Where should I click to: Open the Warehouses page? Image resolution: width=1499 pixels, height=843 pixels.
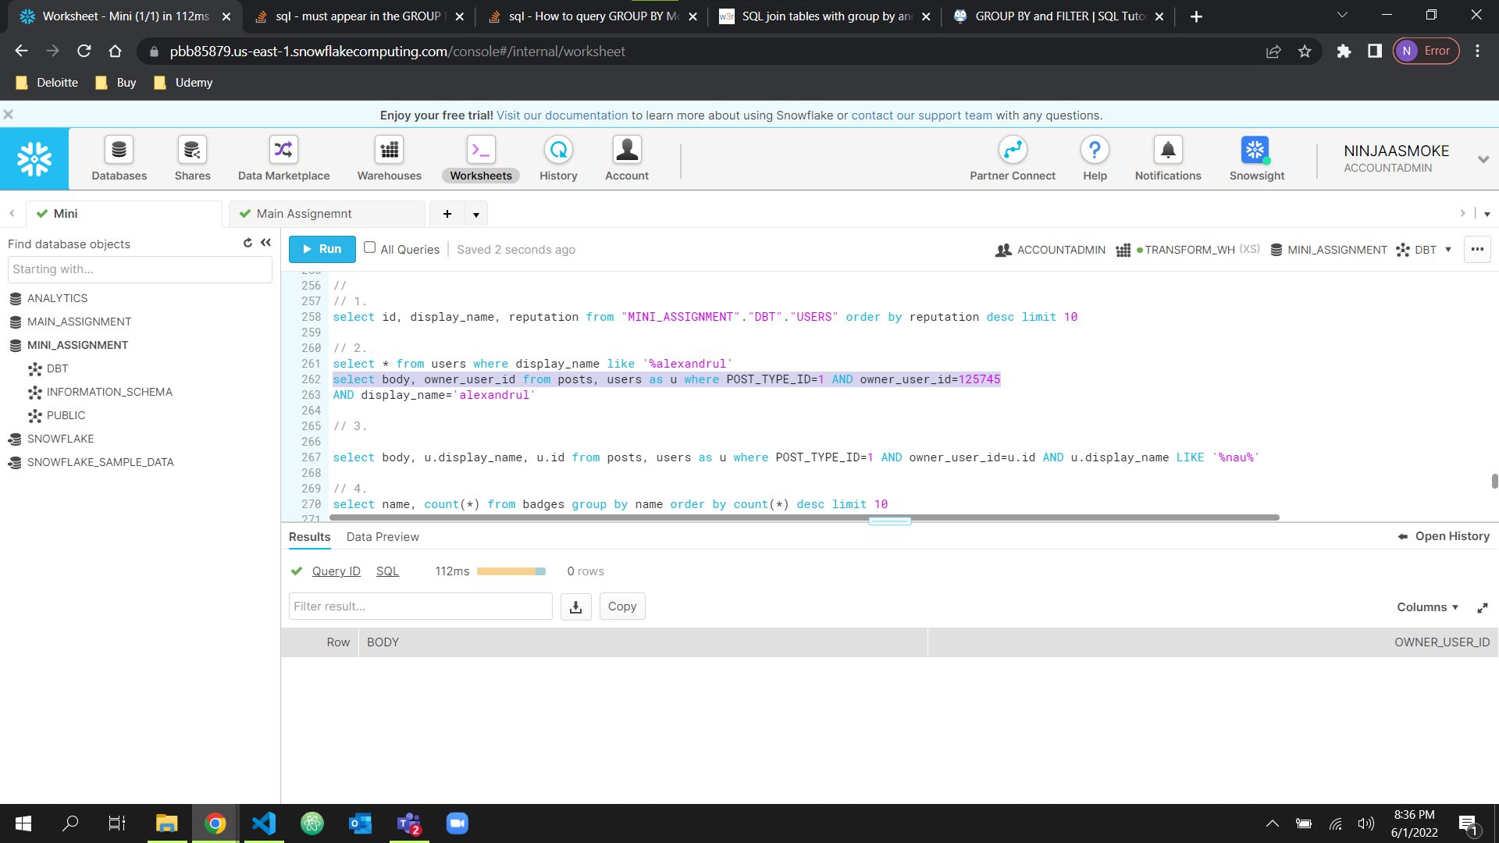(x=389, y=158)
